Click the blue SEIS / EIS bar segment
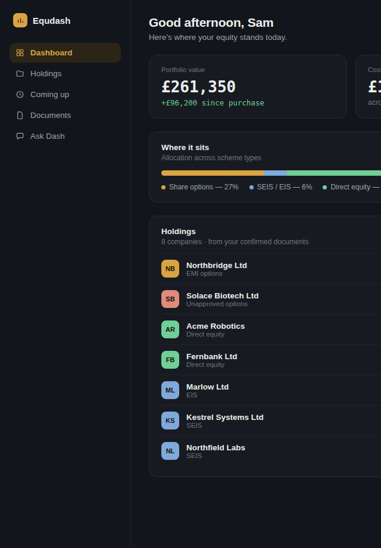Image resolution: width=381 pixels, height=548 pixels. [x=275, y=173]
